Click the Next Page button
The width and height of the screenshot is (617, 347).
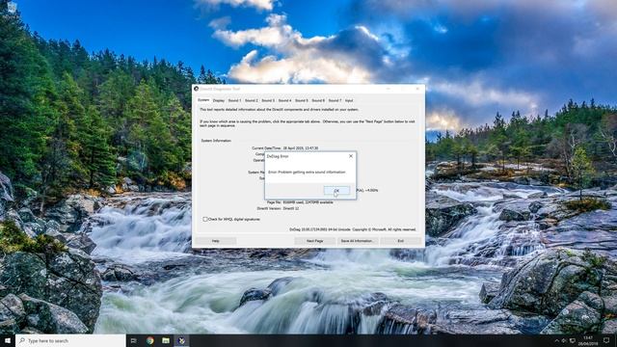[315, 241]
